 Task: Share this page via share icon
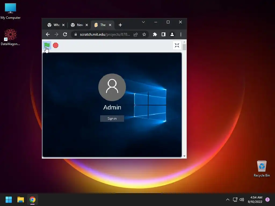tap(136, 35)
